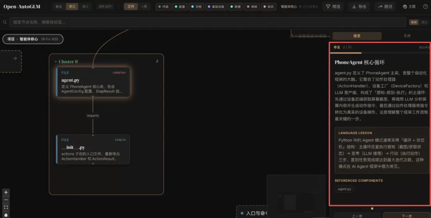Select the agent.py file node
Image resolution: width=431 pixels, height=218 pixels.
coord(93,82)
